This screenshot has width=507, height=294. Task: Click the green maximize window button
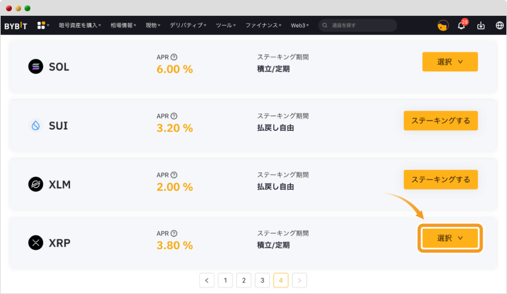coord(28,8)
